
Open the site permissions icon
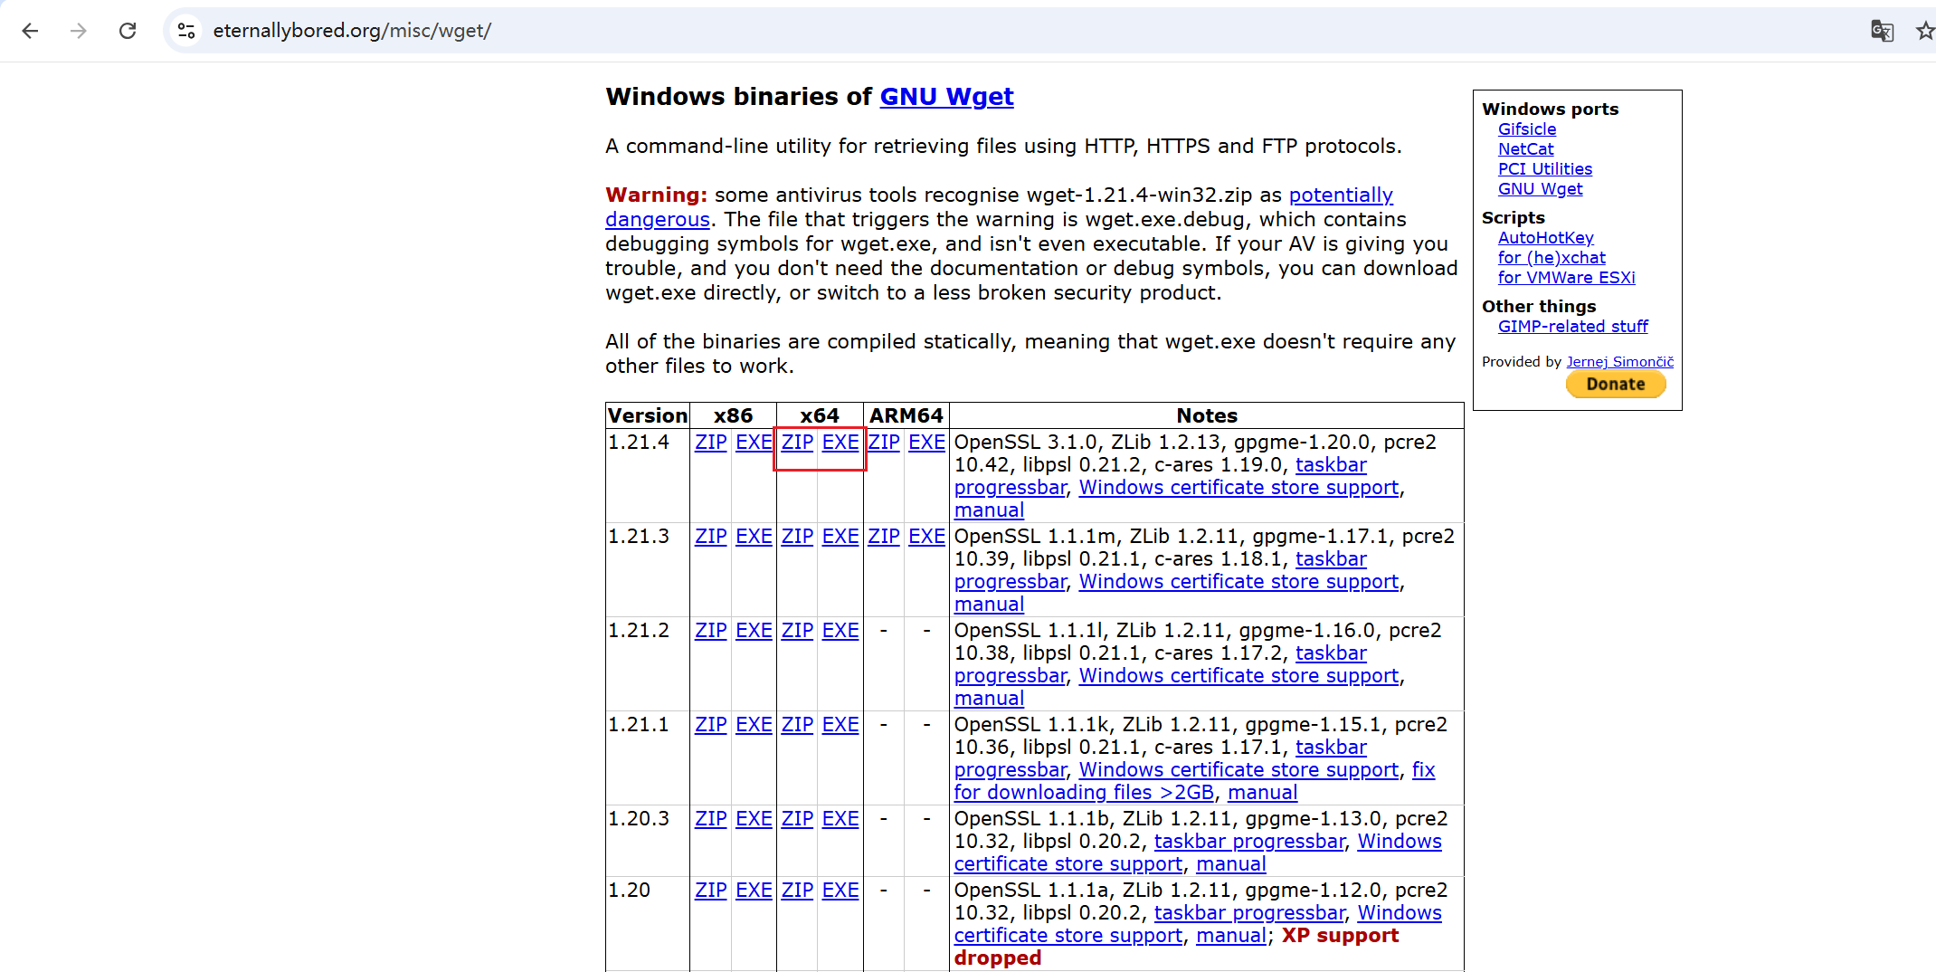pyautogui.click(x=185, y=30)
